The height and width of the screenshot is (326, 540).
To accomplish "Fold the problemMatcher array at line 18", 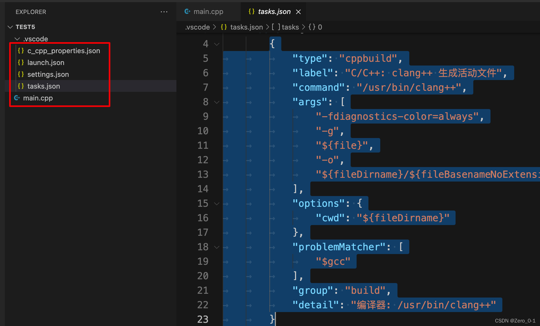I will pos(217,247).
